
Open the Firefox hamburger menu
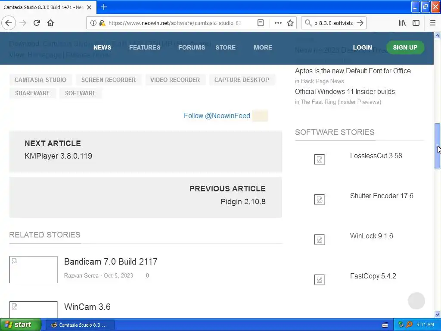click(432, 23)
